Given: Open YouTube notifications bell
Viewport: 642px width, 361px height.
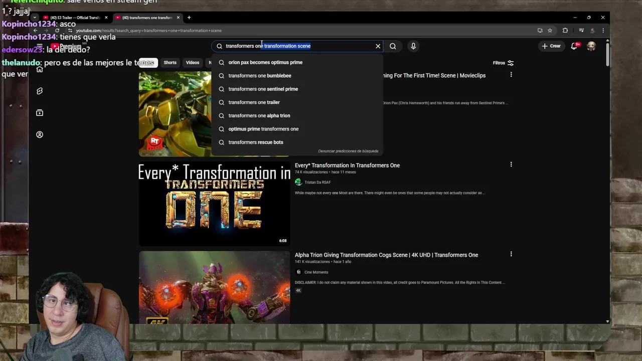Looking at the screenshot, I should coord(575,46).
